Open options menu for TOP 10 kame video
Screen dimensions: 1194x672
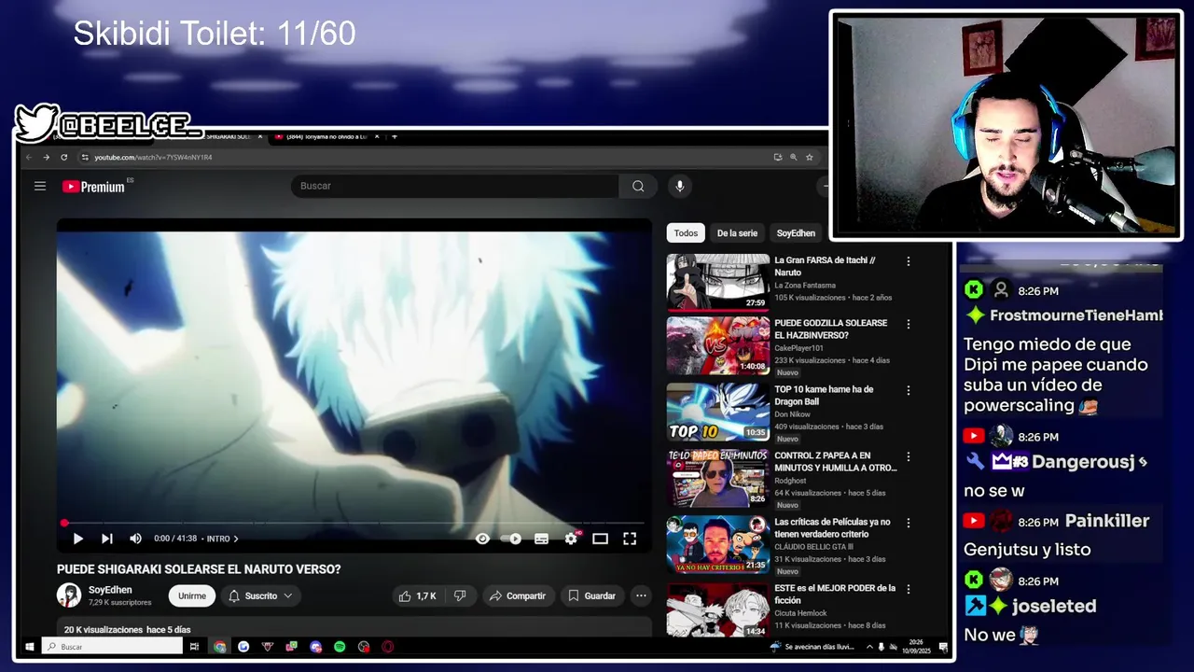909,390
